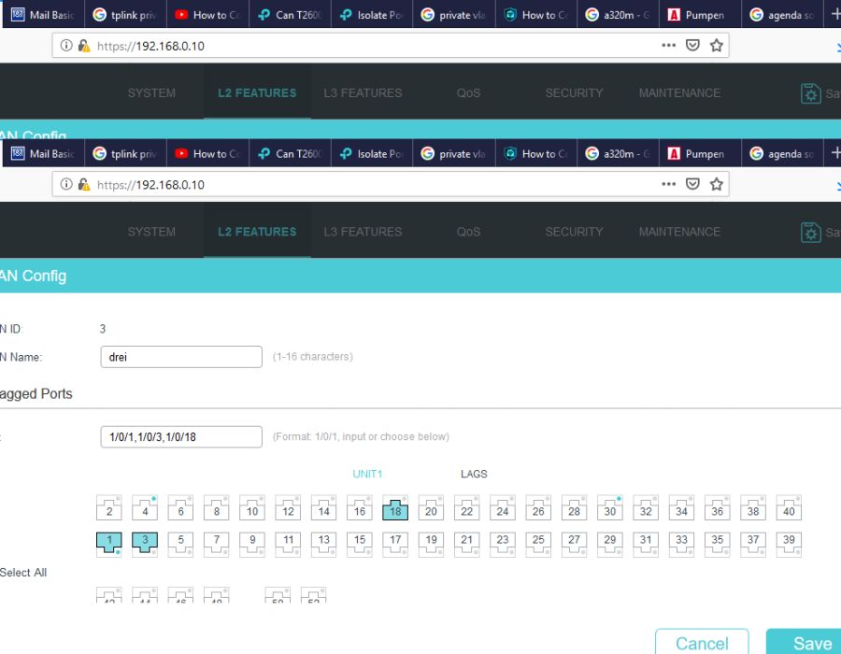This screenshot has height=654, width=841.
Task: Pick the port 16 icon
Action: coord(360,507)
